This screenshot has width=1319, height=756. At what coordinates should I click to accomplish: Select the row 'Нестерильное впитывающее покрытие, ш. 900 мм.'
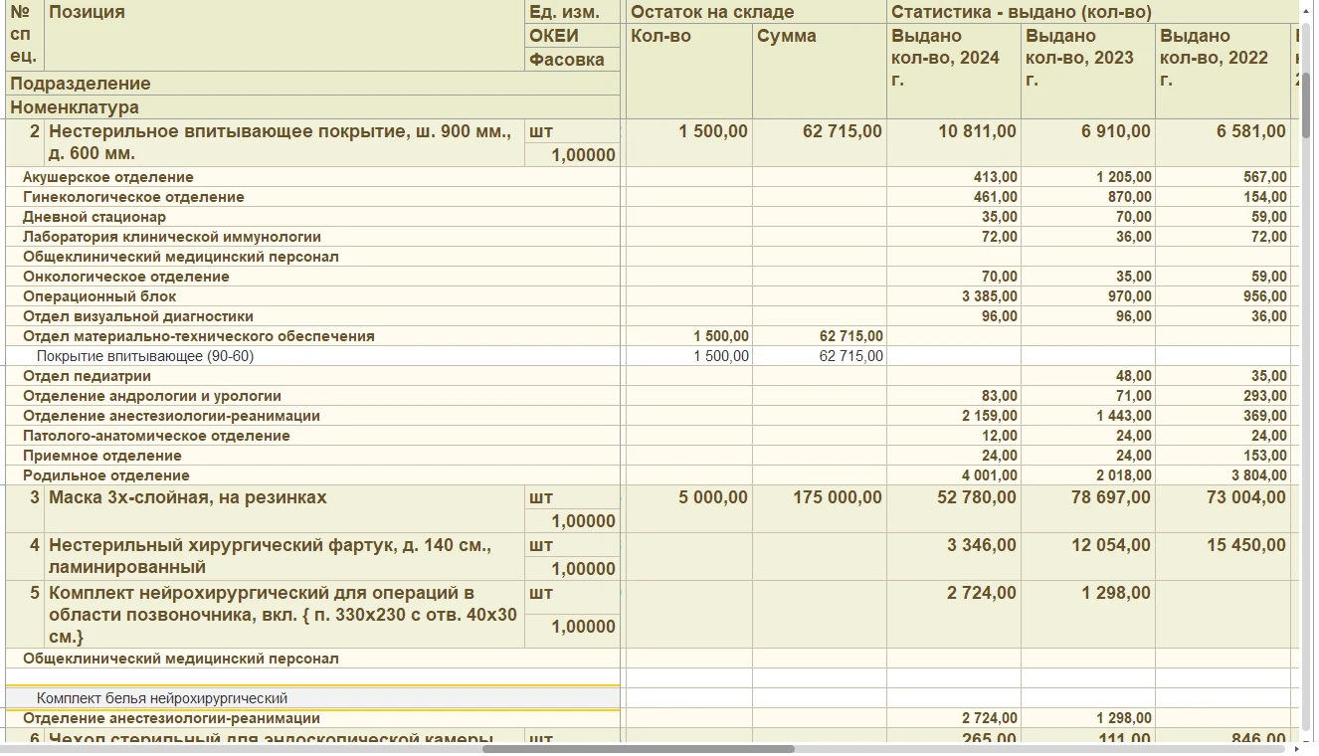(x=284, y=142)
